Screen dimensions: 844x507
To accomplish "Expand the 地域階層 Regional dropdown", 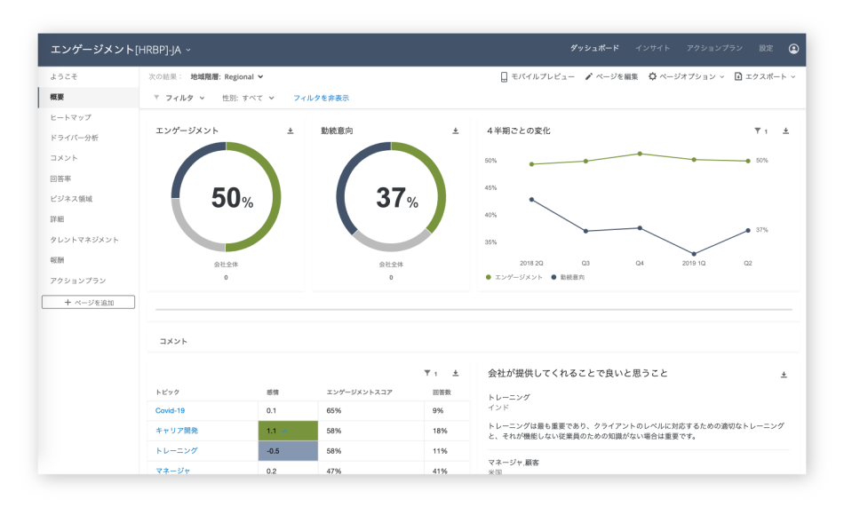I will coord(227,77).
